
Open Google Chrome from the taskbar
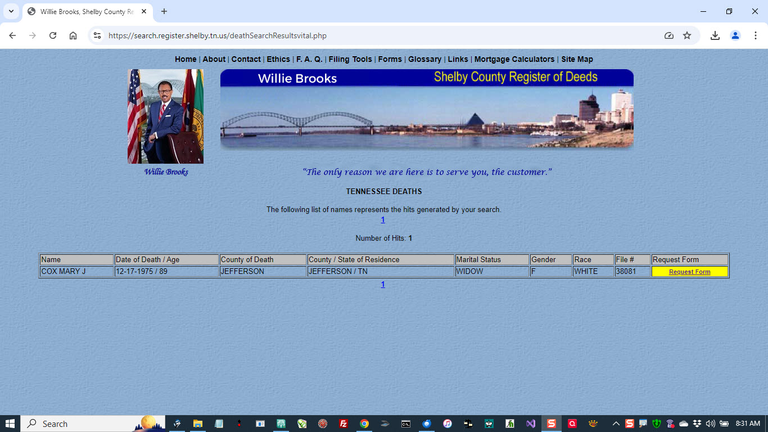(x=364, y=424)
